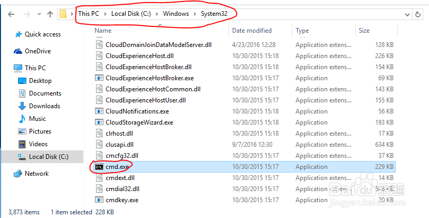Viewport: 429px width, 218px height.
Task: Select clrhost.dll file
Action: pyautogui.click(x=119, y=134)
